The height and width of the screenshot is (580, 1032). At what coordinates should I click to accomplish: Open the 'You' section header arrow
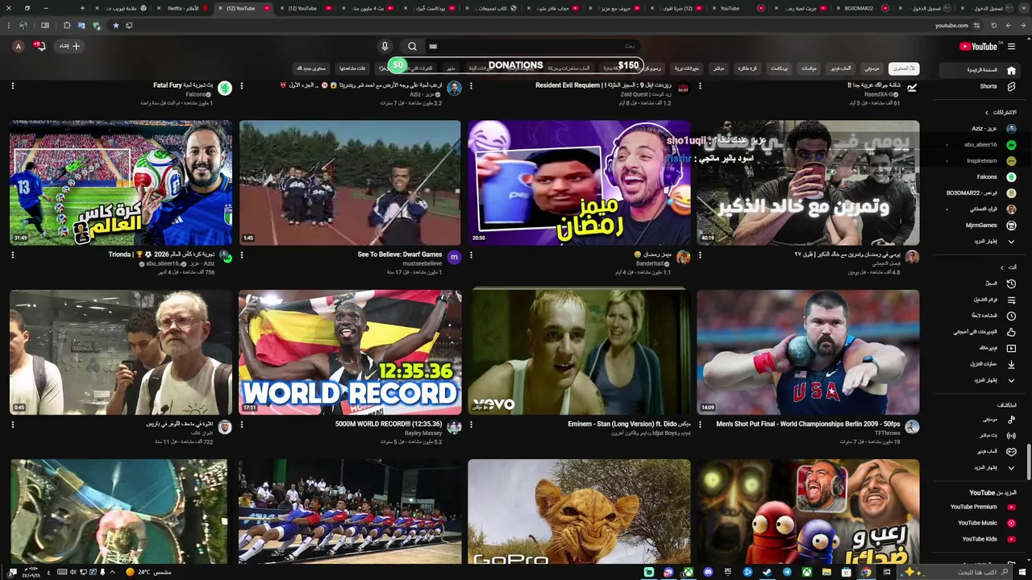pyautogui.click(x=1002, y=267)
